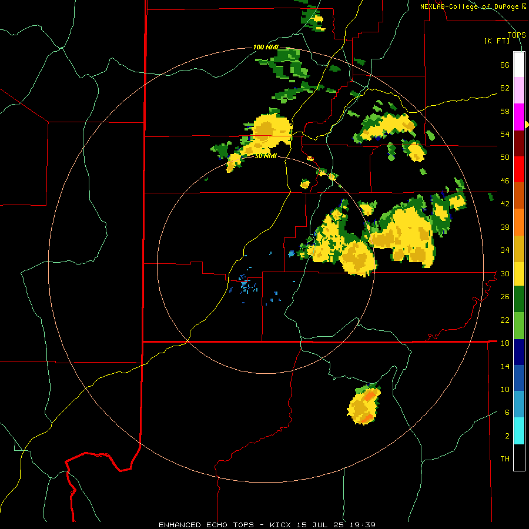Image resolution: width=529 pixels, height=529 pixels.
Task: Select the bright red legend swatch
Action: pos(519,169)
